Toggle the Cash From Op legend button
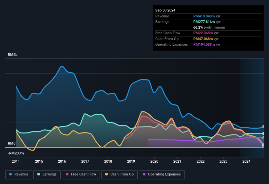Screen dimensions: 269x184 pyautogui.click(x=119, y=174)
